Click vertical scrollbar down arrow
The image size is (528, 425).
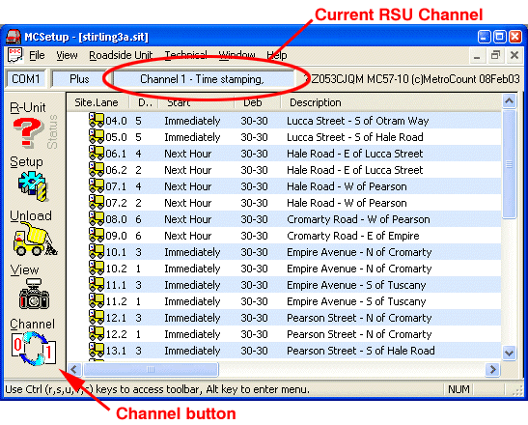point(509,353)
